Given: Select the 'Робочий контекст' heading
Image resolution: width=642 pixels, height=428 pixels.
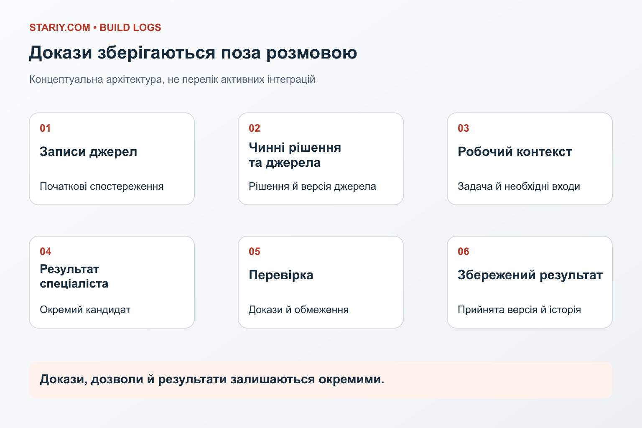Looking at the screenshot, I should pos(515,152).
